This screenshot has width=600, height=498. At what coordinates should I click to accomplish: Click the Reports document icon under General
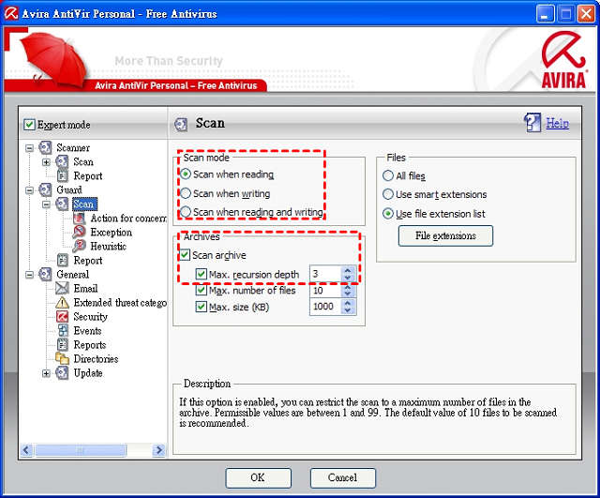(63, 345)
